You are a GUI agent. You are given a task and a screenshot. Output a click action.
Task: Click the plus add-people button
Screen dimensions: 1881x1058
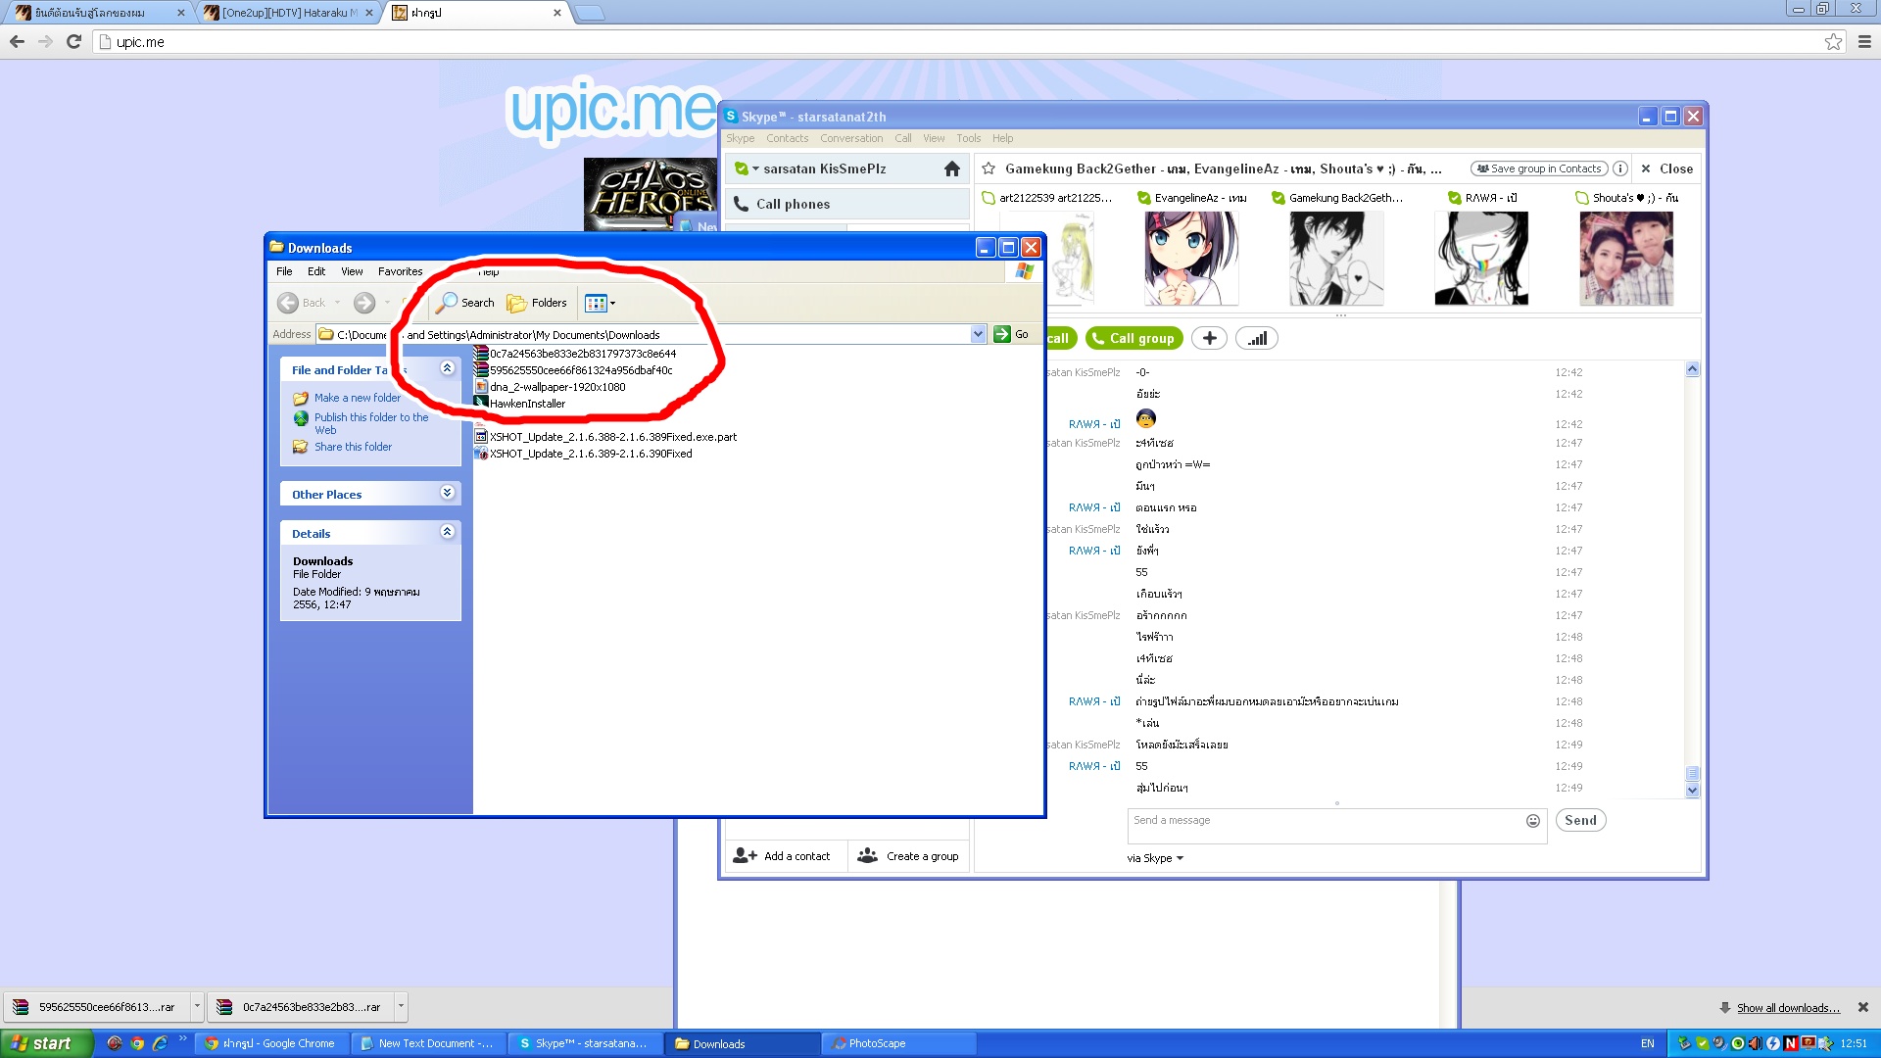[1209, 338]
